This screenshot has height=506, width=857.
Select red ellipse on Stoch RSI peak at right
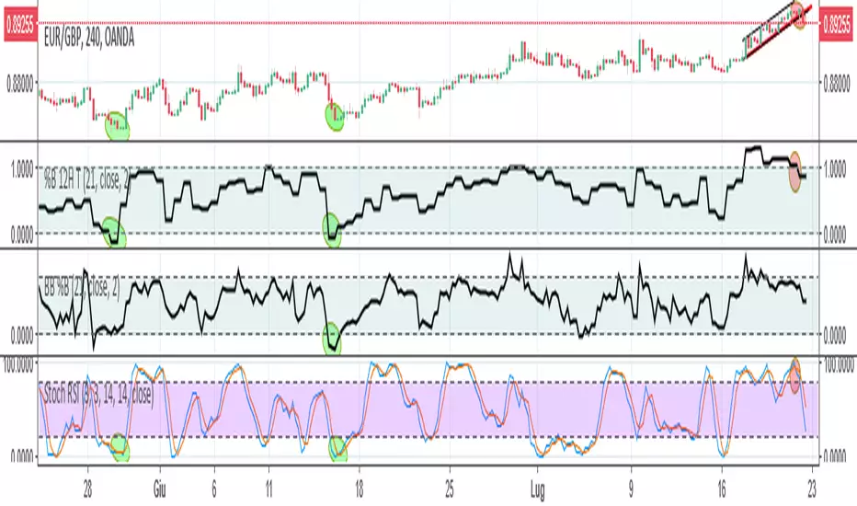pos(795,375)
